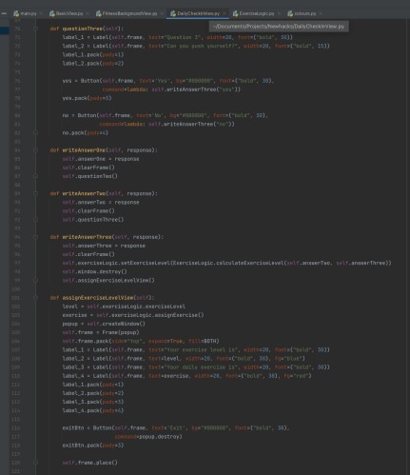The image size is (410, 475).
Task: Click the 'No' button text string
Action: [x=158, y=115]
